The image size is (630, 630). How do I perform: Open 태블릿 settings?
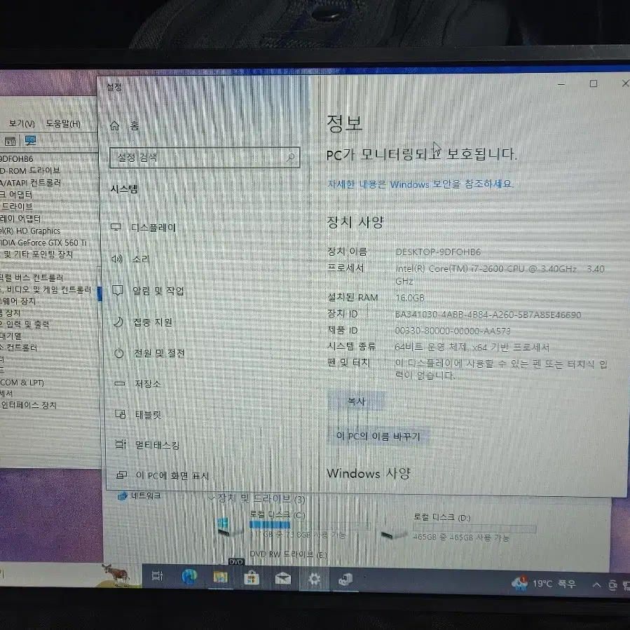coord(138,414)
